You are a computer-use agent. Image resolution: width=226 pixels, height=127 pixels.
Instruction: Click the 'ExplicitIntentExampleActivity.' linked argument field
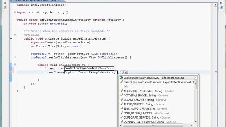tap(91, 72)
